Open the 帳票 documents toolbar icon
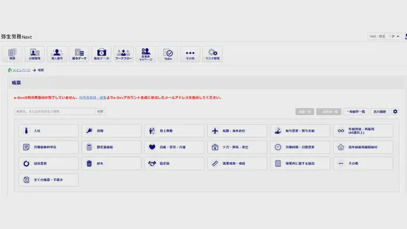The image size is (407, 229). 13,54
